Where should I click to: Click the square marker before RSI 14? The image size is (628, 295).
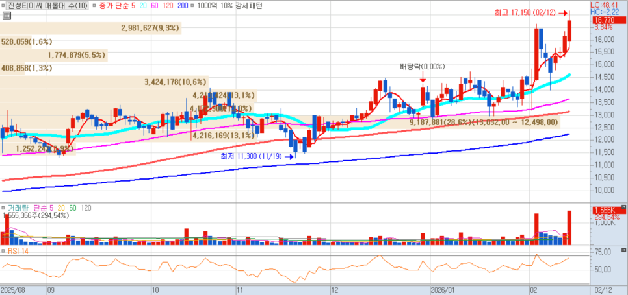(x=3, y=251)
